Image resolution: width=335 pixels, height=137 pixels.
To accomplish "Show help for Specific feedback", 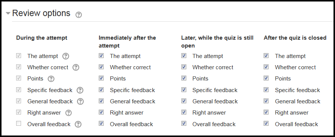I will point(80,90).
